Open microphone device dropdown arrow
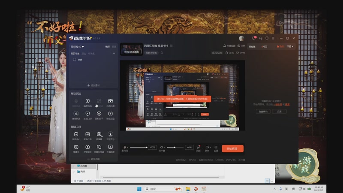Screen dimensions: 343x193 tap(128, 147)
